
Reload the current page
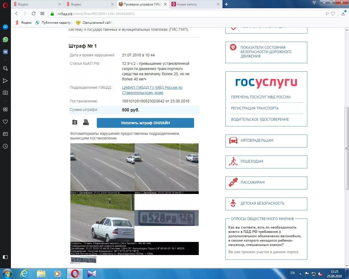pos(34,14)
